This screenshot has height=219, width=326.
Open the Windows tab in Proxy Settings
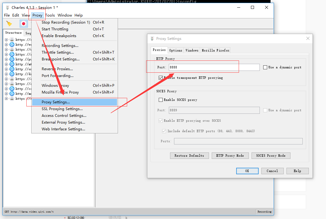(x=192, y=50)
